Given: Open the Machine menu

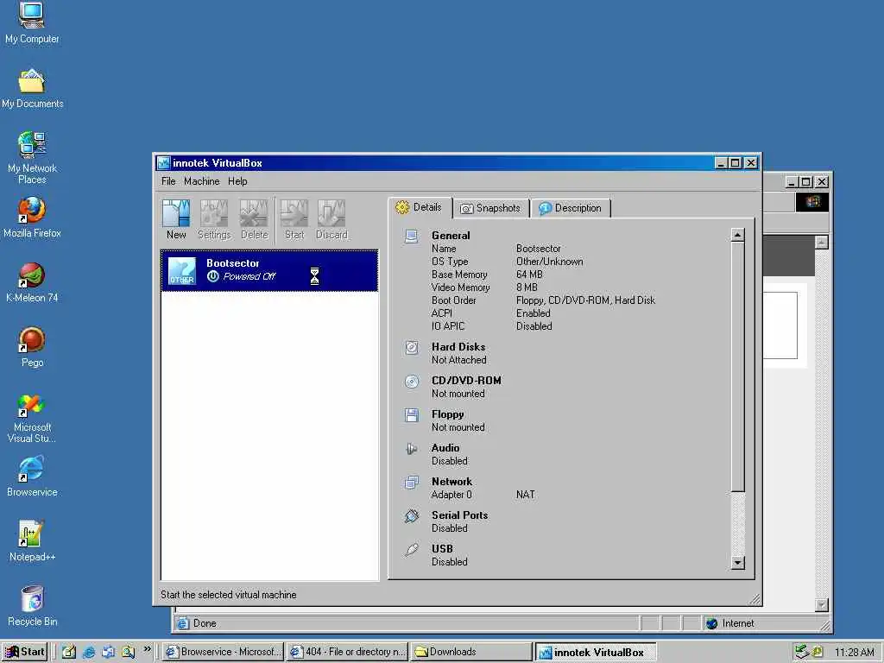Looking at the screenshot, I should [x=201, y=181].
